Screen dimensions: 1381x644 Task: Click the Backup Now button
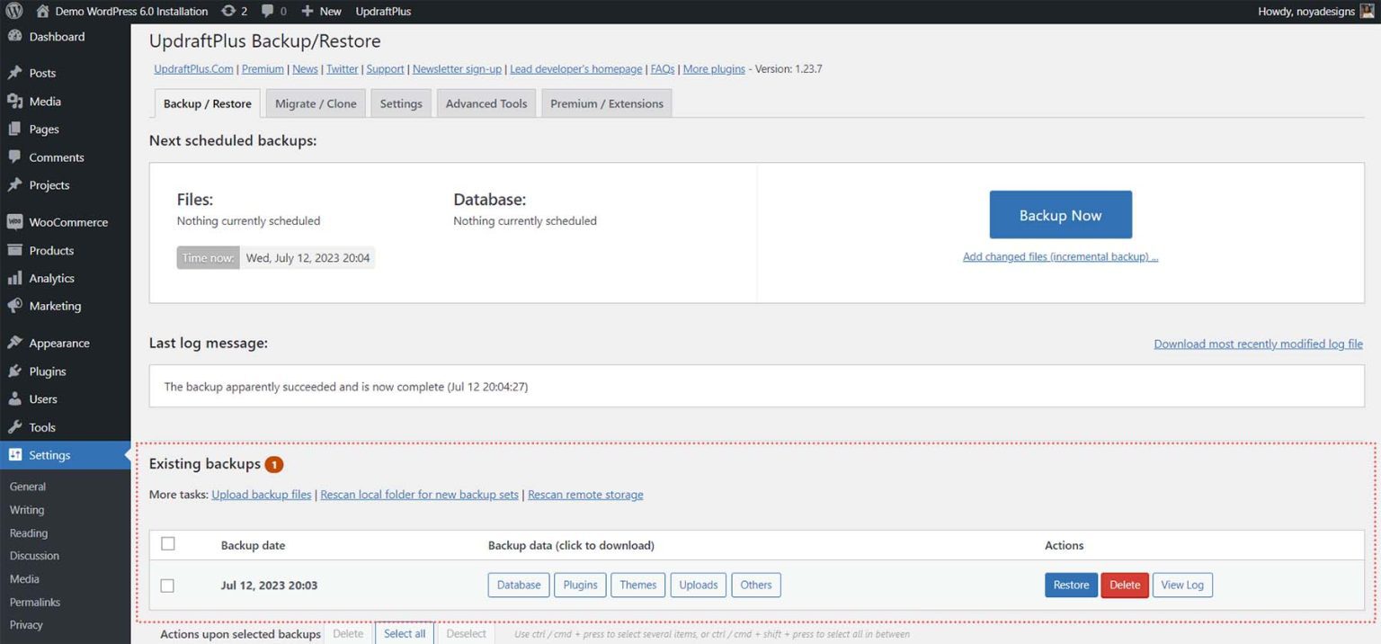pos(1060,214)
